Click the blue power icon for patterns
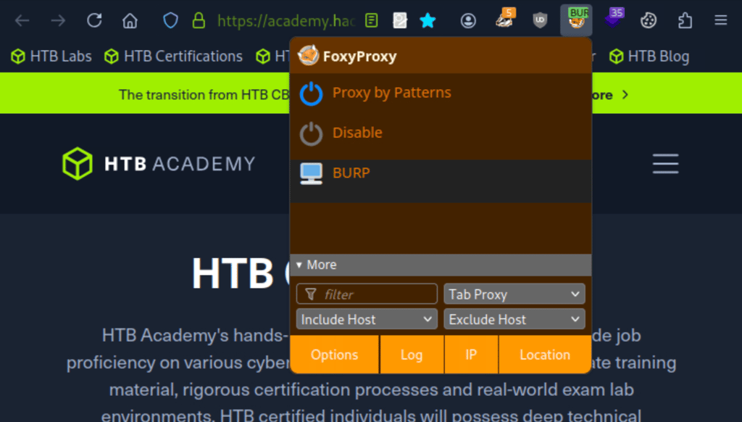This screenshot has height=422, width=742. click(311, 94)
